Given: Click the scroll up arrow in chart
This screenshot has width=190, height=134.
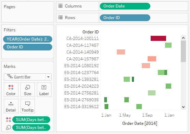Looking at the screenshot, I should tap(183, 38).
